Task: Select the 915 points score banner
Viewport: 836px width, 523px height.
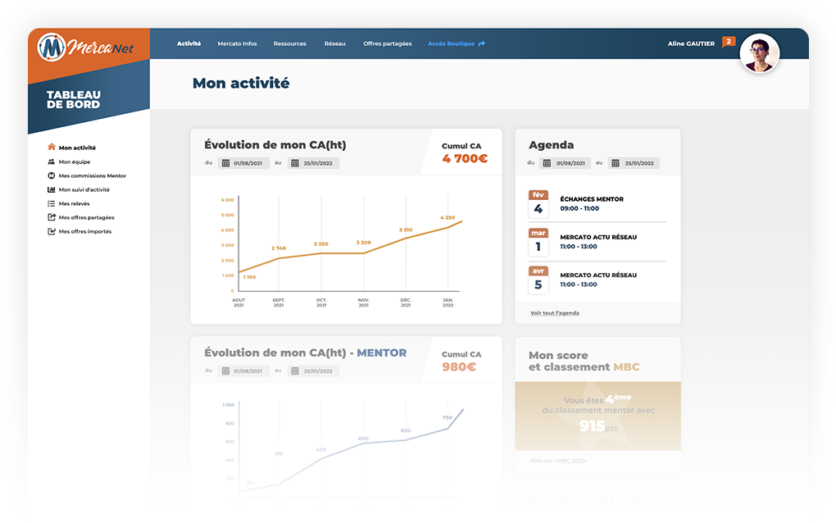Action: (x=597, y=416)
